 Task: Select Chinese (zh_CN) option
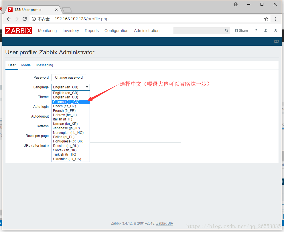click(71, 102)
